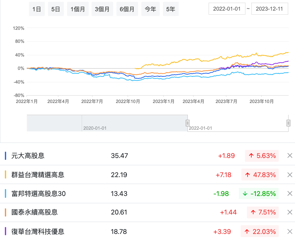Switch chart range to 1個月
295x240 pixels.
coord(78,9)
